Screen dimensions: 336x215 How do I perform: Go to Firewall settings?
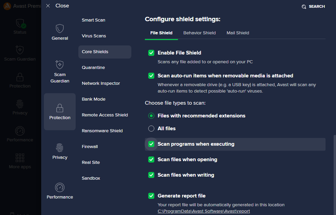90,147
